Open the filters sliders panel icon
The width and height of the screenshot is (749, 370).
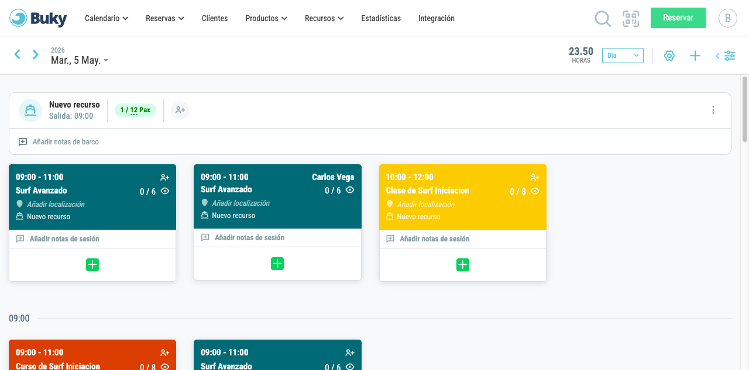coord(726,56)
